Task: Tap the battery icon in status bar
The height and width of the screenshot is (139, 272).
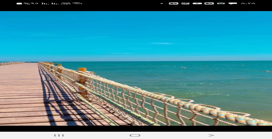Action: tap(19, 3)
